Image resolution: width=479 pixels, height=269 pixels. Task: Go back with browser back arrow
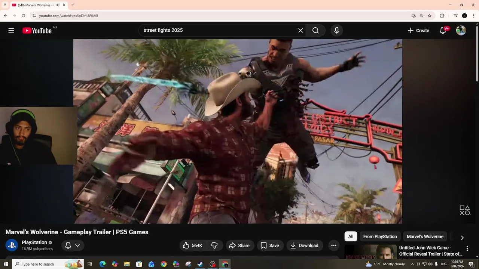click(5, 16)
